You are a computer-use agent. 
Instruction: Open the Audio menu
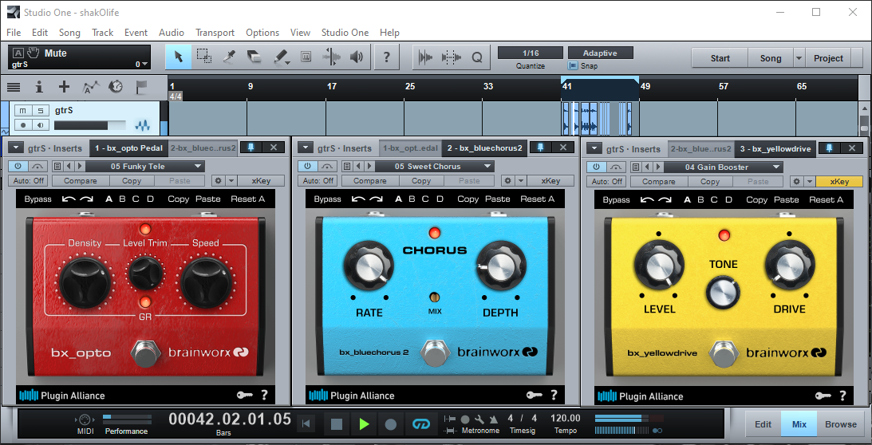172,32
